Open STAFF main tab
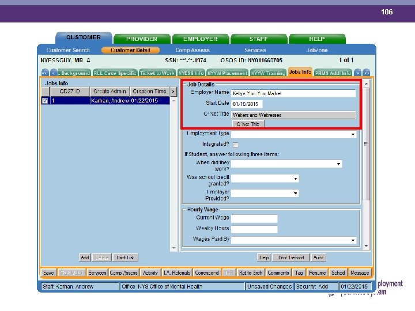The height and width of the screenshot is (311, 415). point(259,39)
